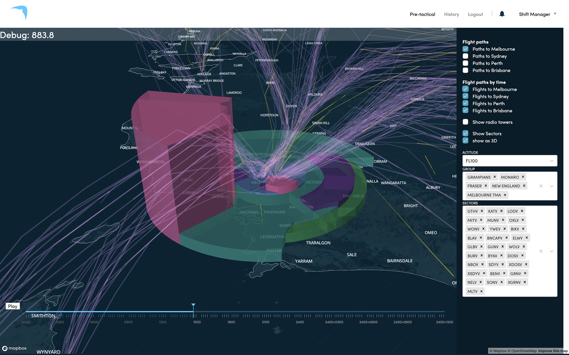Viewport: 569px width, 355px height.
Task: Jump timeline to the 1800 mark
Action: 231,322
